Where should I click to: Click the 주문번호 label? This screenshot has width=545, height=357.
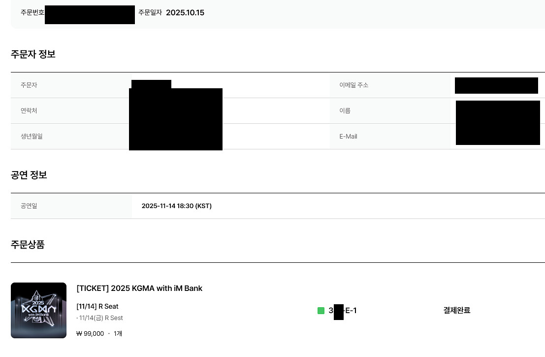pos(32,13)
